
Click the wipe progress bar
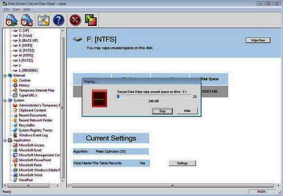[x=154, y=97]
